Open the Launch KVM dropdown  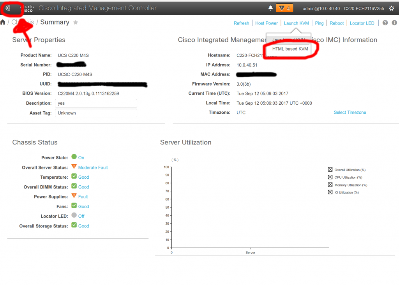point(297,23)
